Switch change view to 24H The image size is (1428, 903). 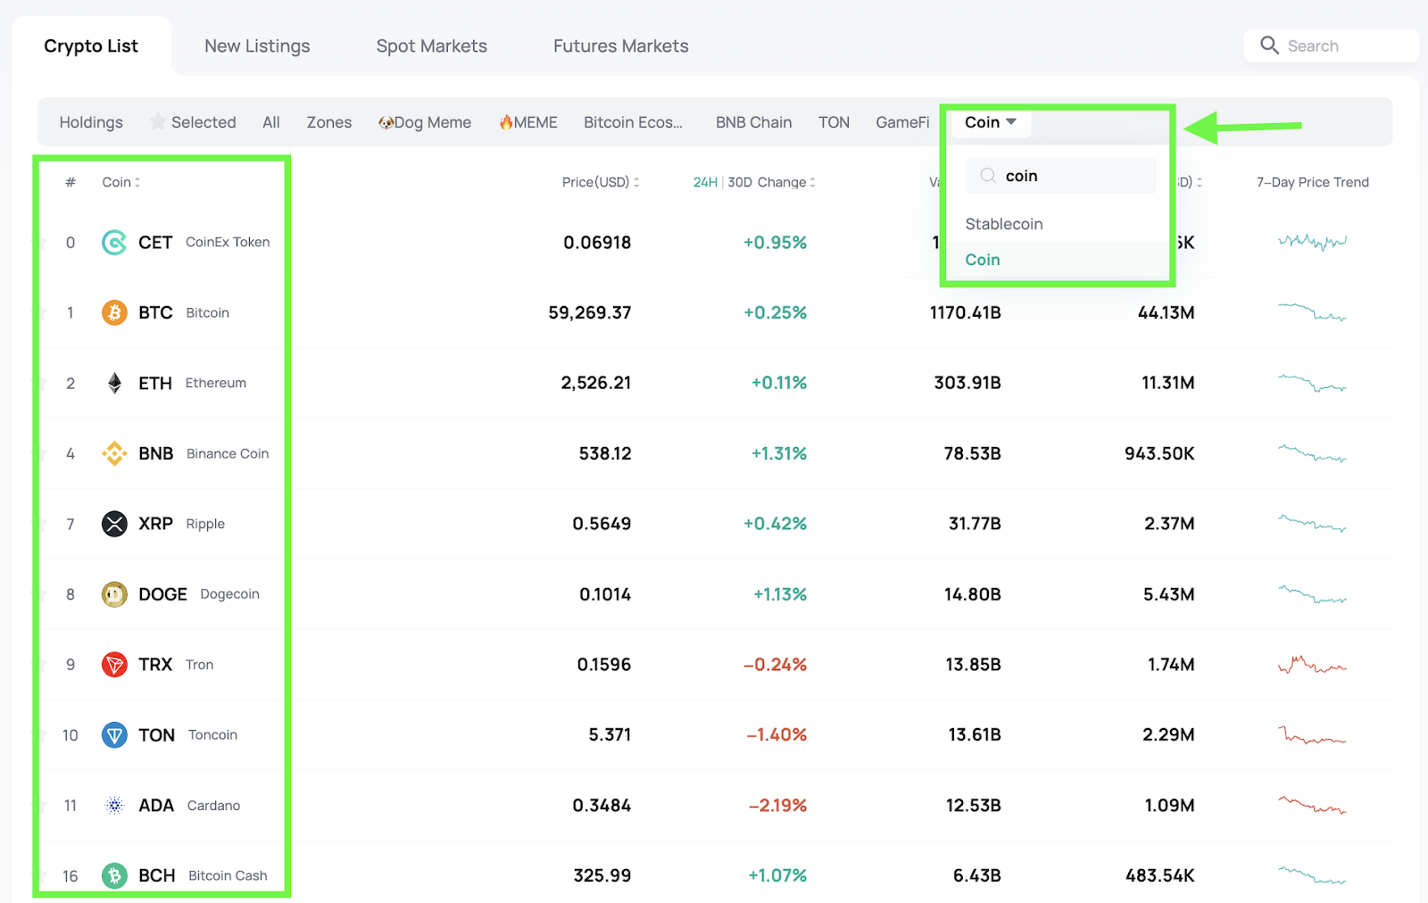click(x=705, y=182)
